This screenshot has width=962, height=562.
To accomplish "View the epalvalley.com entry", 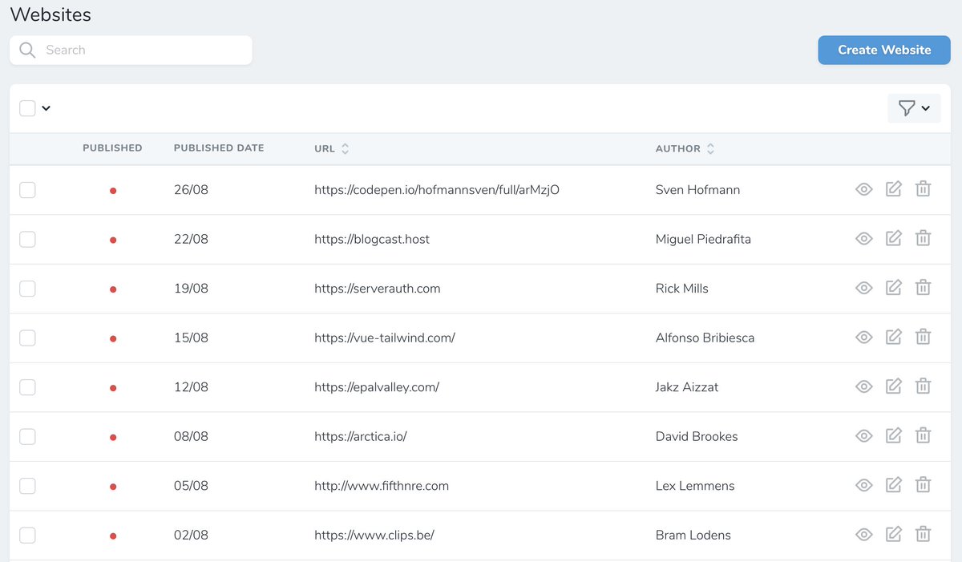I will [x=863, y=387].
